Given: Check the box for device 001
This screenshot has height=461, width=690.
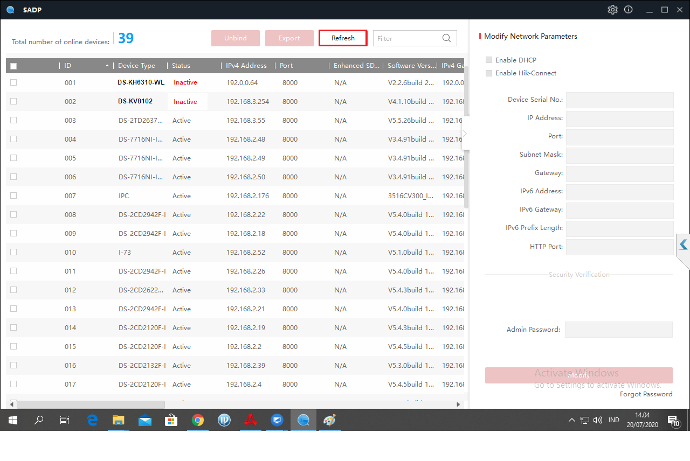Looking at the screenshot, I should coord(13,82).
